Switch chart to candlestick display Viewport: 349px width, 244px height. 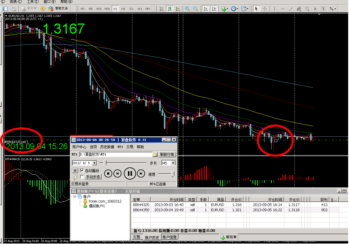click(x=170, y=9)
